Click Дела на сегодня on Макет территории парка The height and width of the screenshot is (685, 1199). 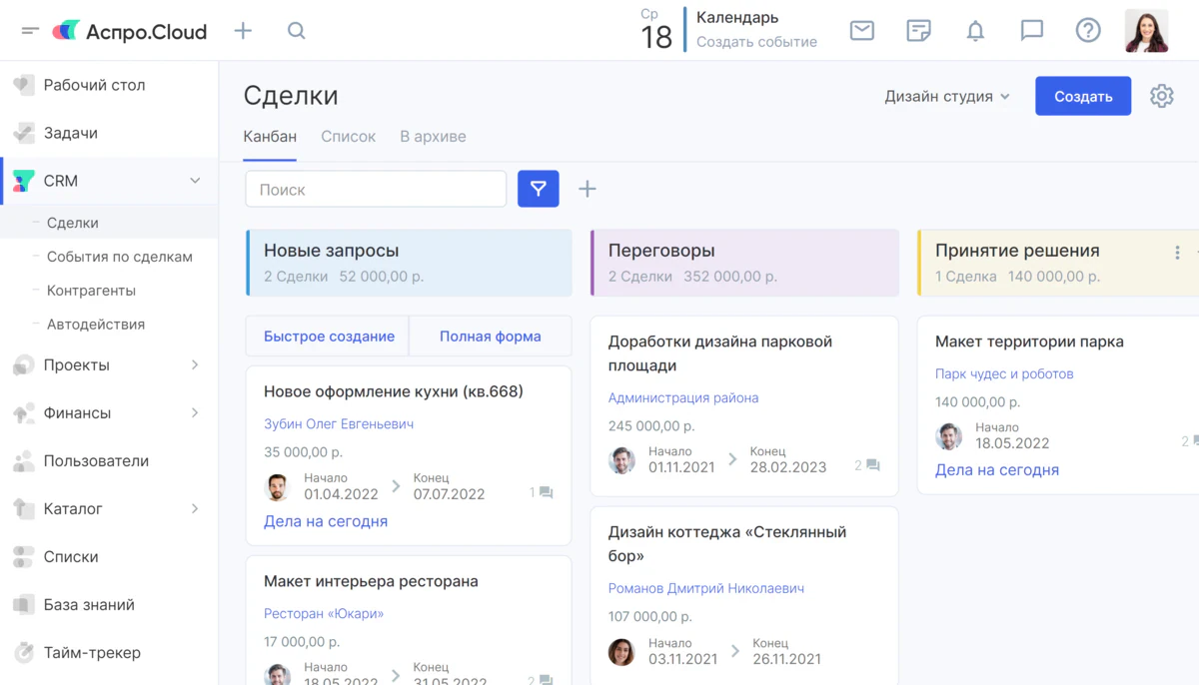(x=997, y=470)
